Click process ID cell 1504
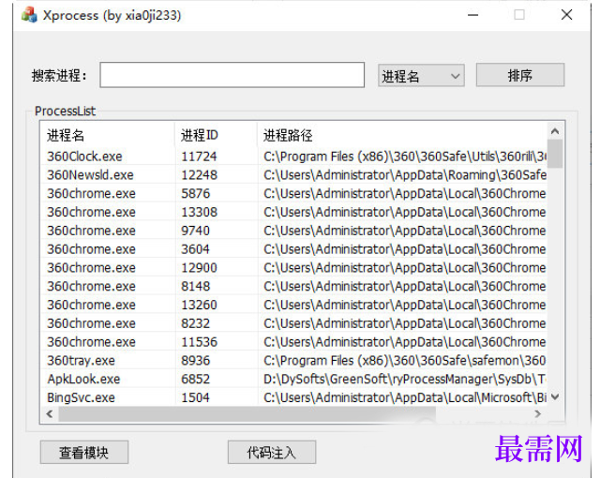Screen dimensions: 600x478 click(196, 397)
